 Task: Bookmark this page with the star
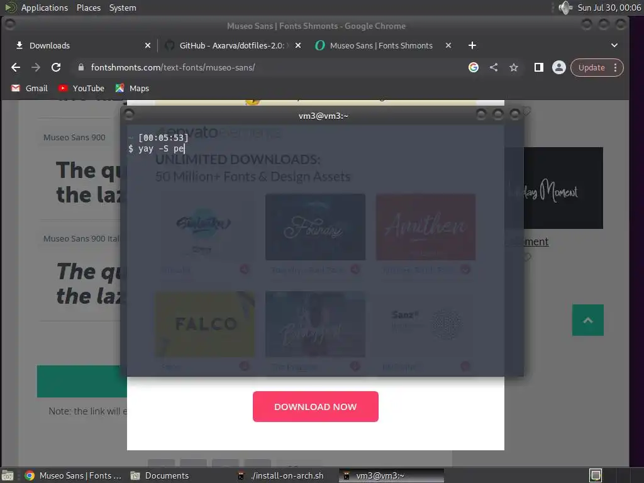pos(513,67)
